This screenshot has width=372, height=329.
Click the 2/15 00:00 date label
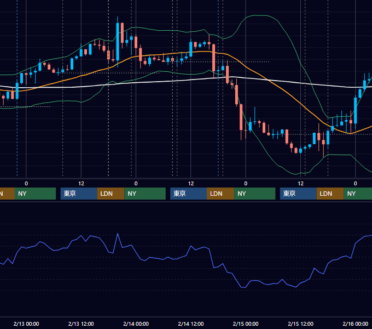click(246, 324)
